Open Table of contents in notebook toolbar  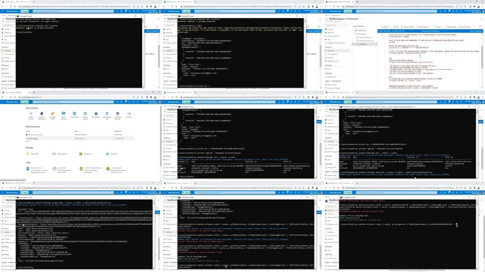[x=408, y=27]
